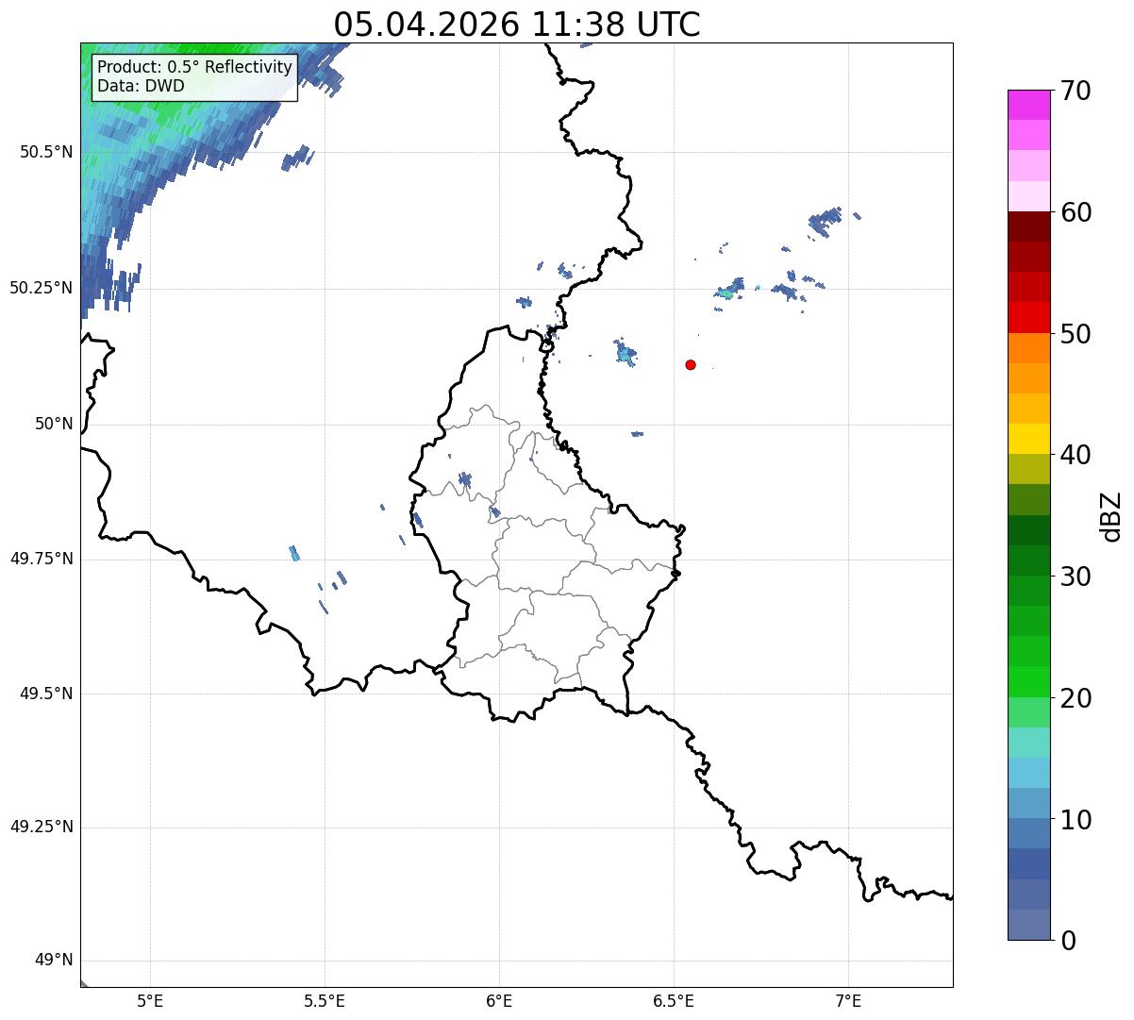The width and height of the screenshot is (1134, 1020).
Task: Click the product info box text
Action: [x=194, y=76]
